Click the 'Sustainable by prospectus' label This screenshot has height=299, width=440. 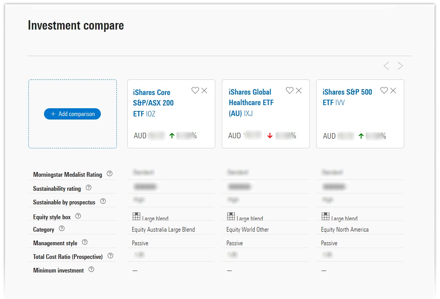(x=64, y=202)
